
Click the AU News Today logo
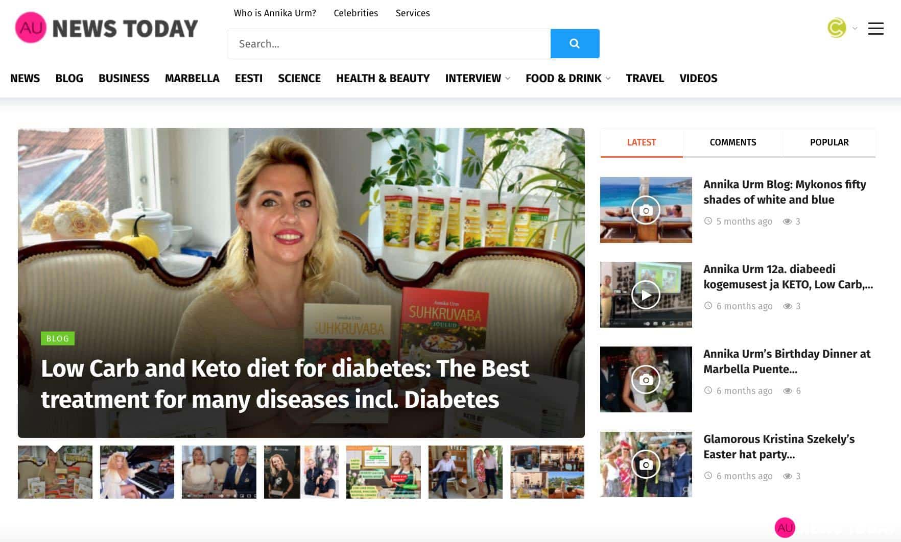(107, 28)
